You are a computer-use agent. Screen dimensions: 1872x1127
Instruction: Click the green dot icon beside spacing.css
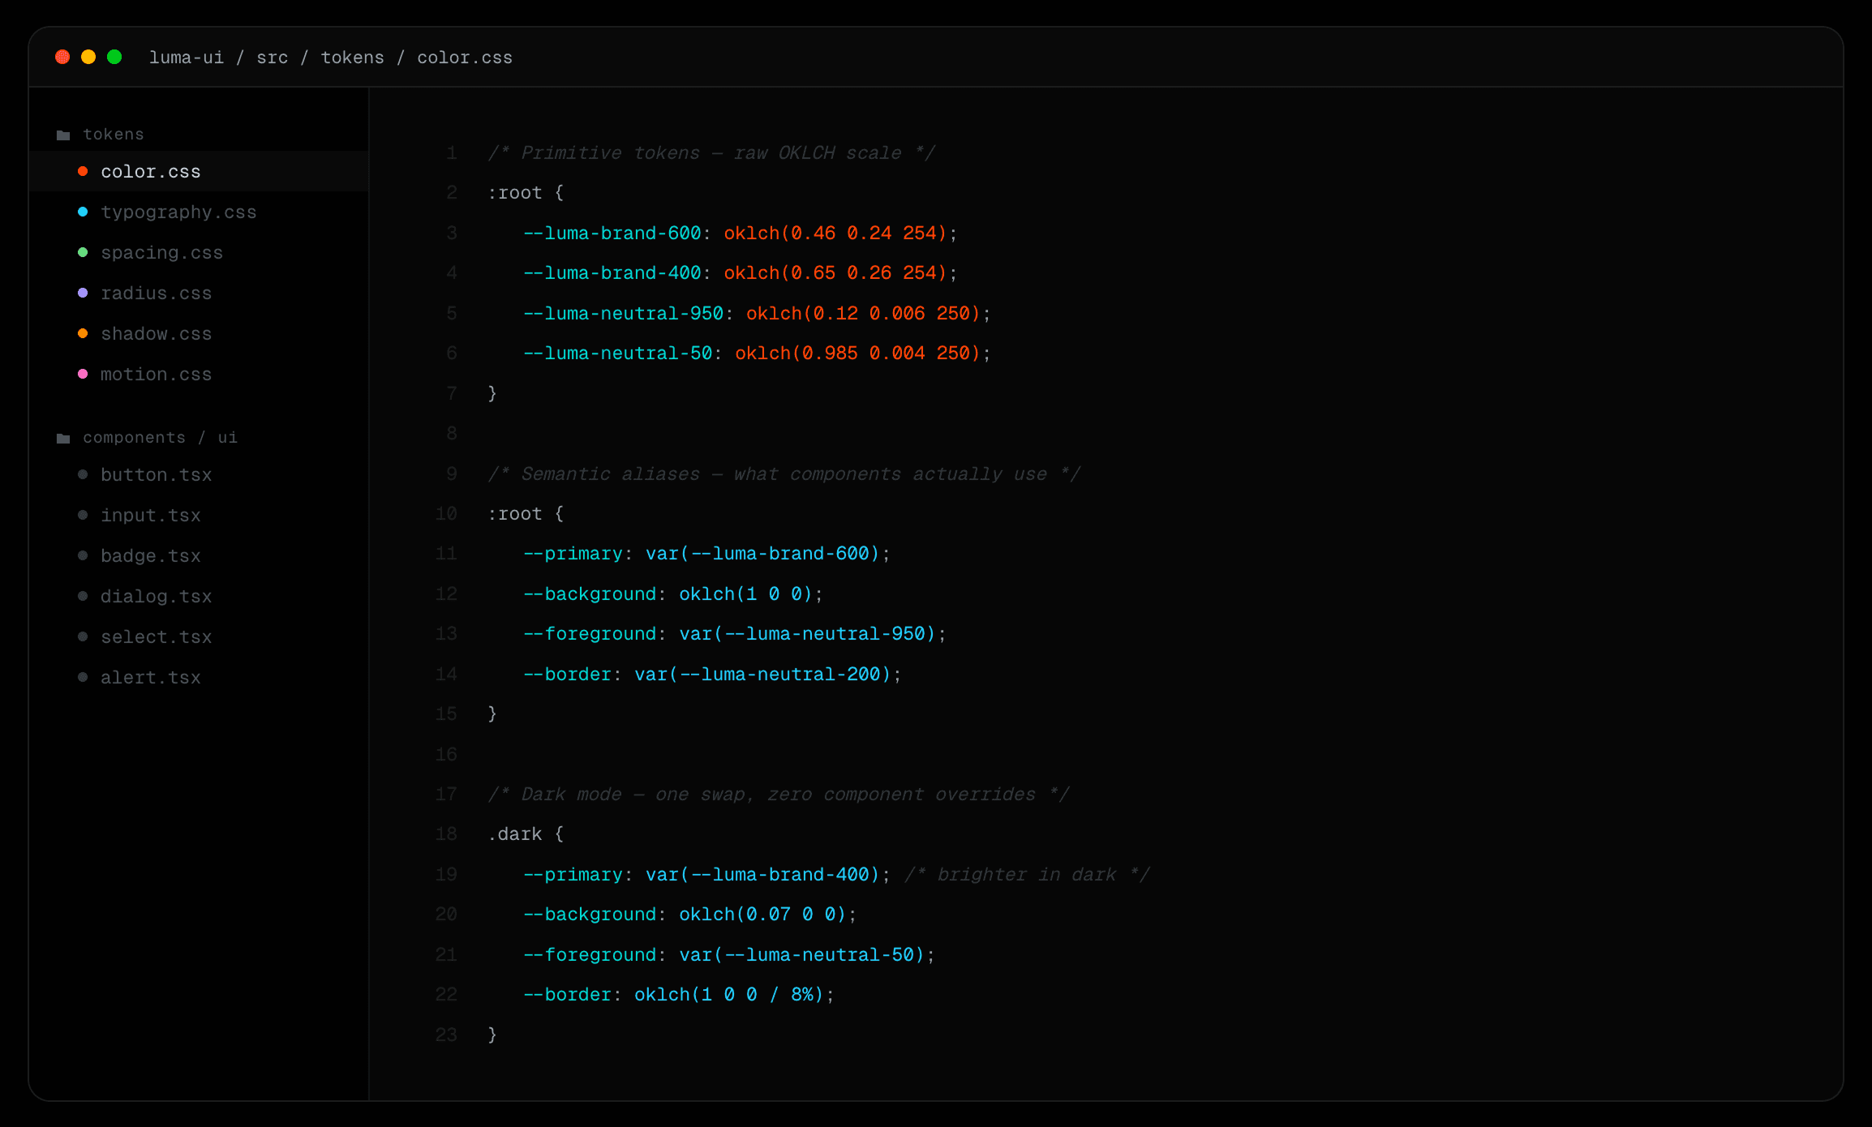pos(83,252)
